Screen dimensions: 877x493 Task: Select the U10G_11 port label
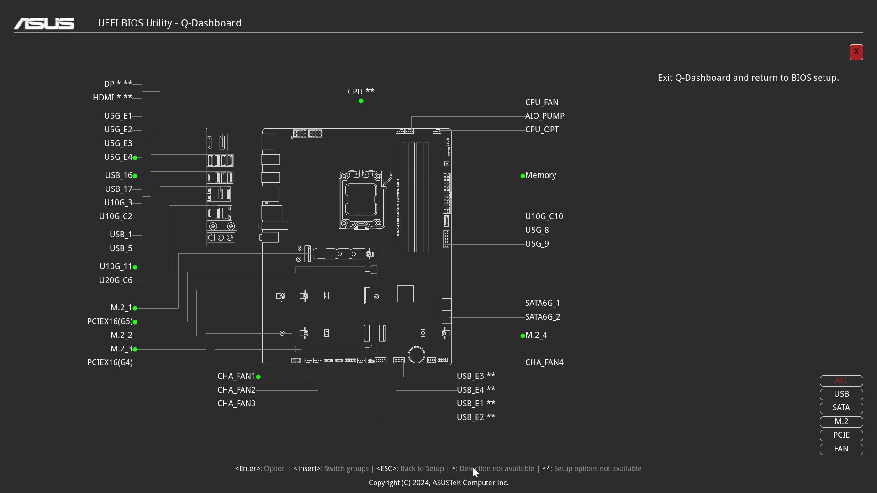(x=116, y=267)
